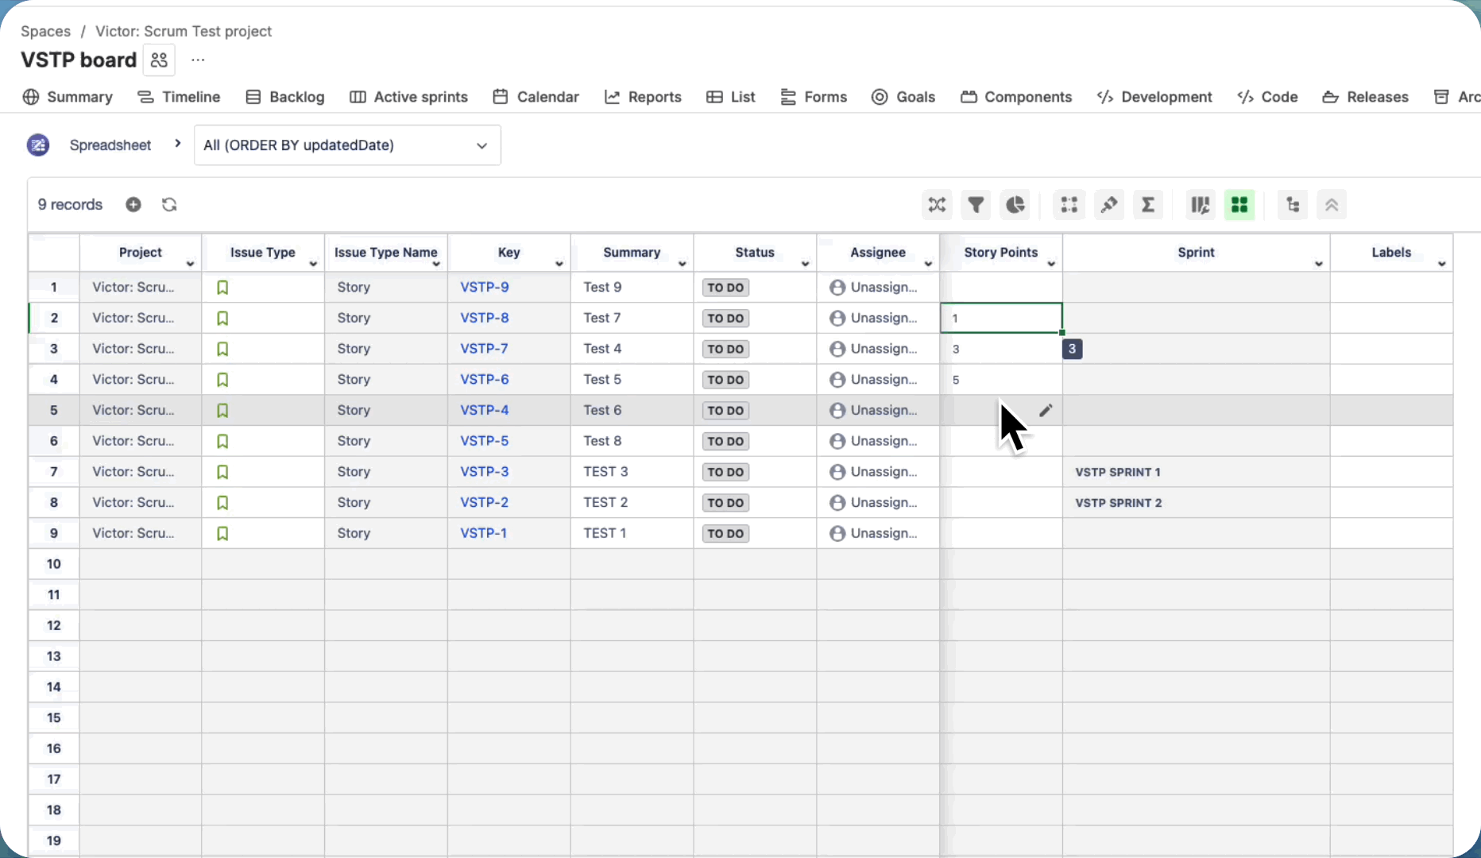Image resolution: width=1481 pixels, height=858 pixels.
Task: Open the column configuration wrench icon
Action: click(x=1200, y=205)
